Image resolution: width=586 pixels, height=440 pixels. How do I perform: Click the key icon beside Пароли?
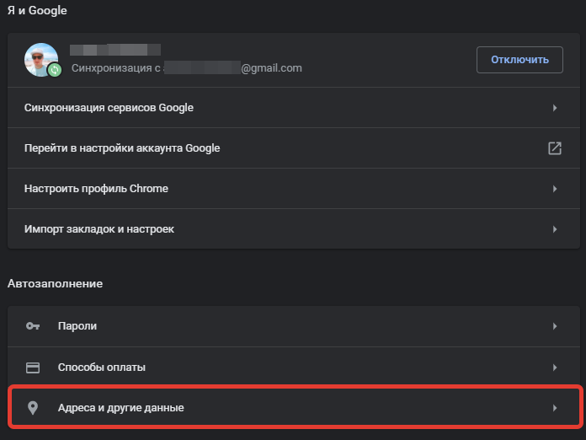[x=33, y=326]
